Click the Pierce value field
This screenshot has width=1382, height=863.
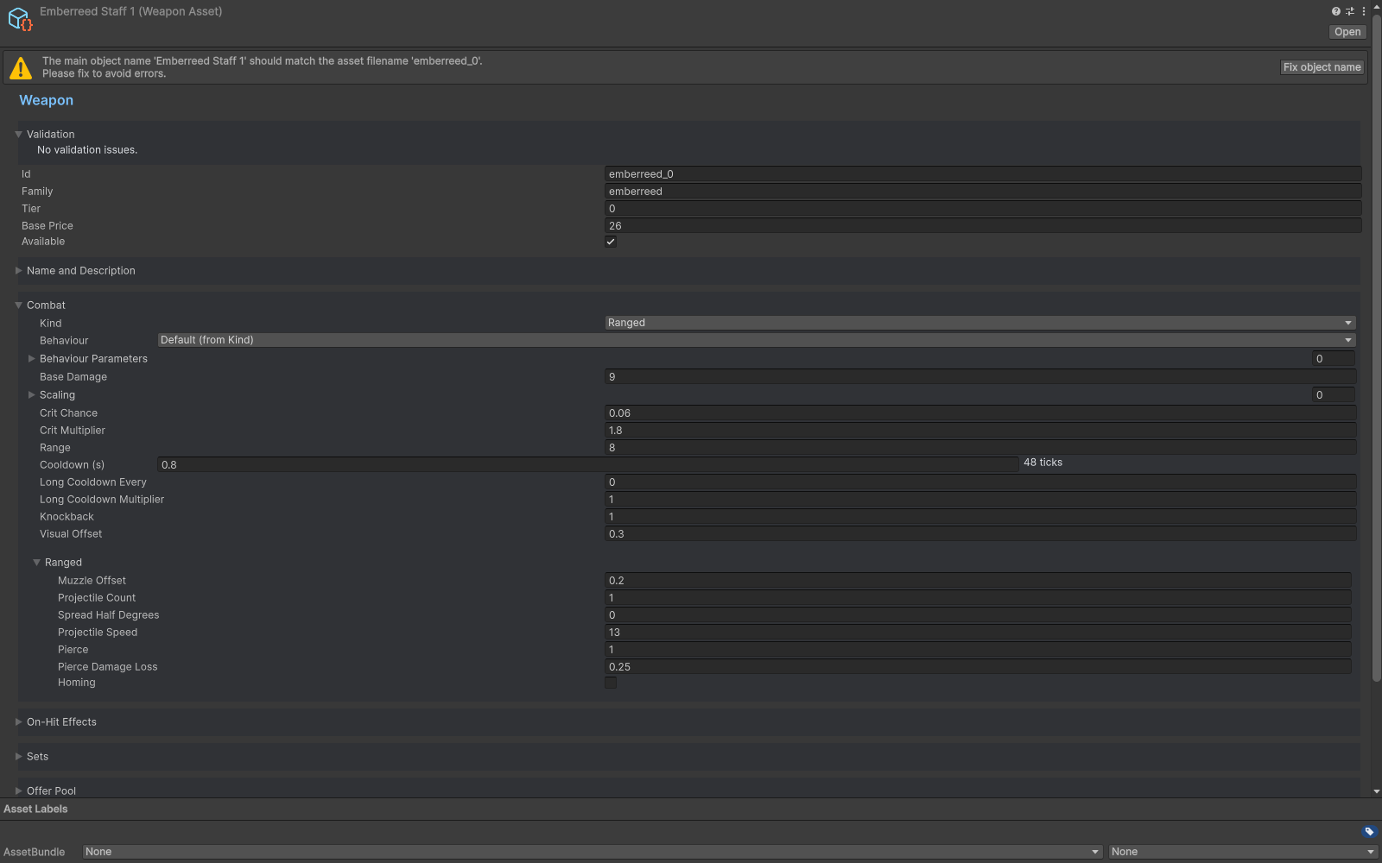(978, 650)
